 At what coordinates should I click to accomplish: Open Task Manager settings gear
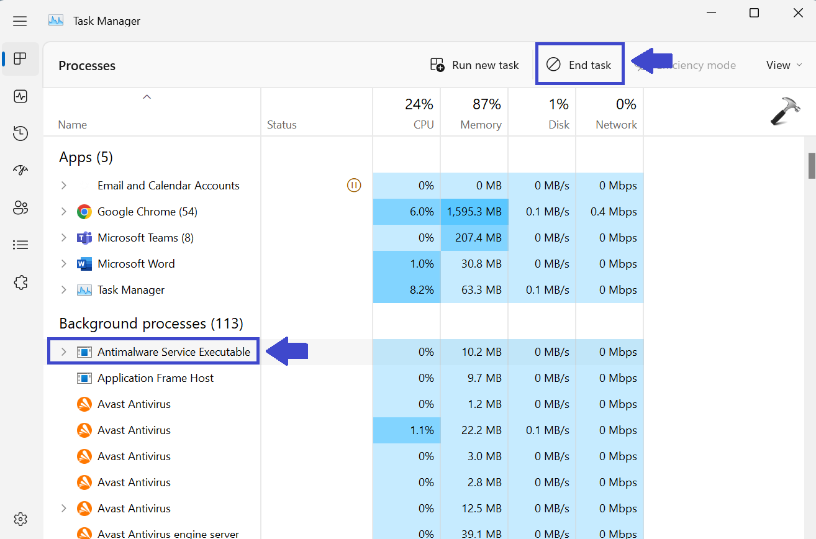coord(20,519)
